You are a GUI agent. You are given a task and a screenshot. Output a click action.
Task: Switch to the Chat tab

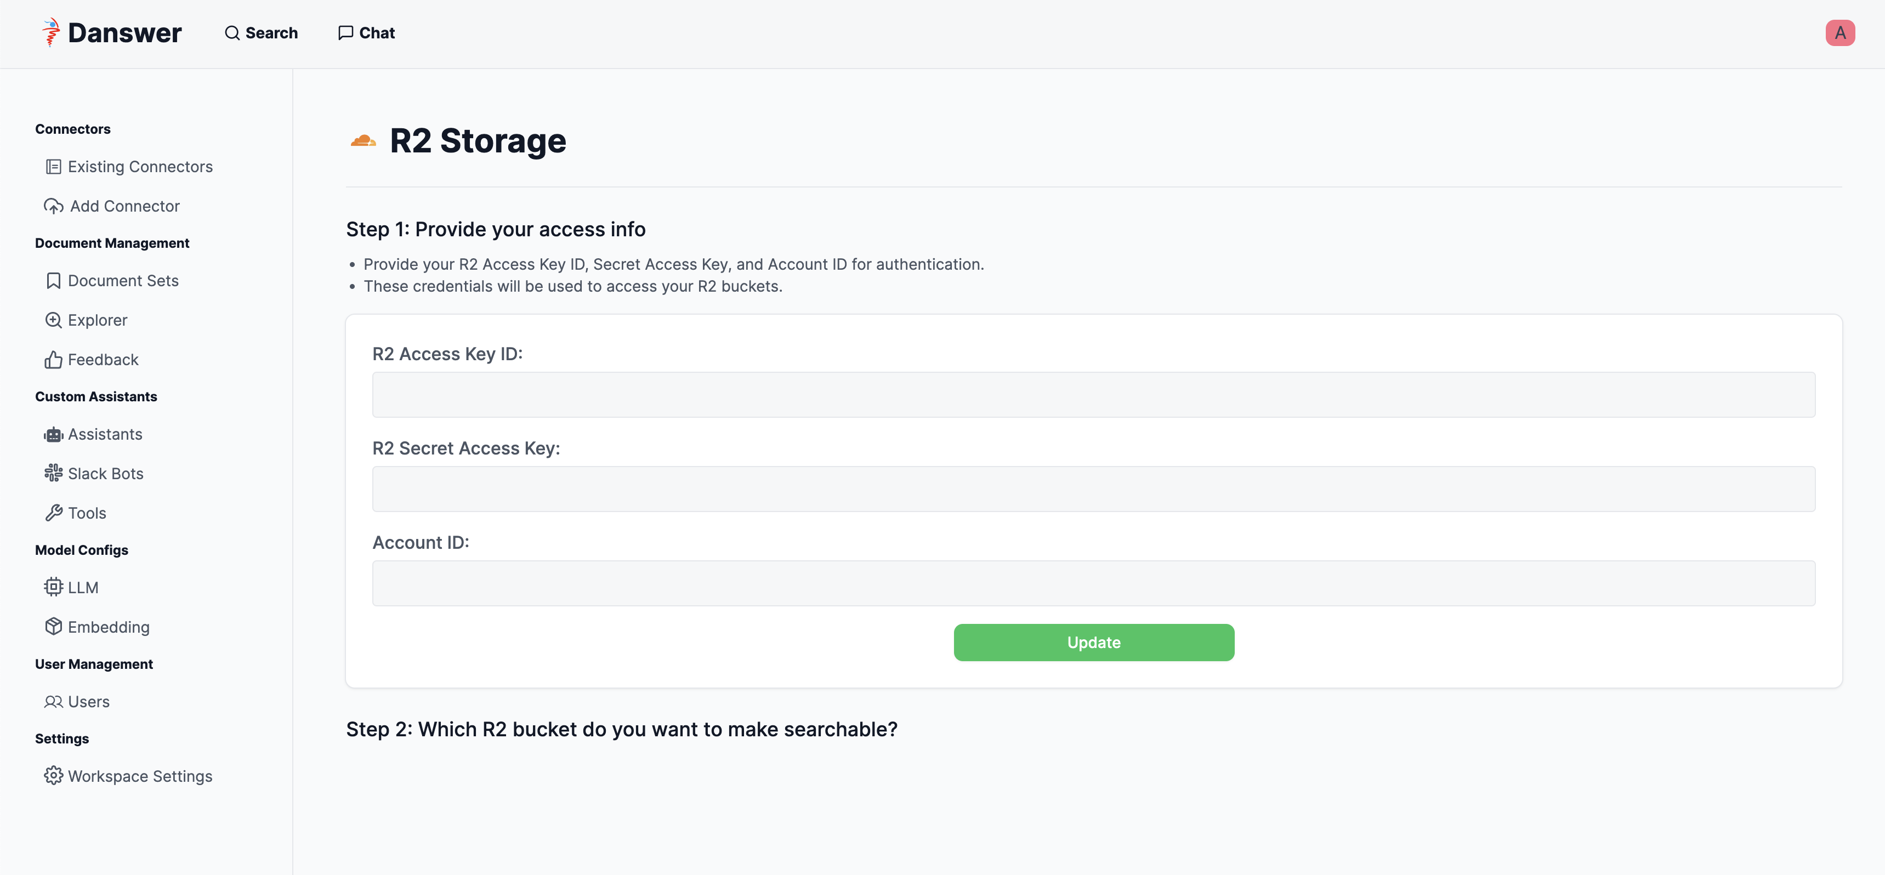click(x=367, y=33)
